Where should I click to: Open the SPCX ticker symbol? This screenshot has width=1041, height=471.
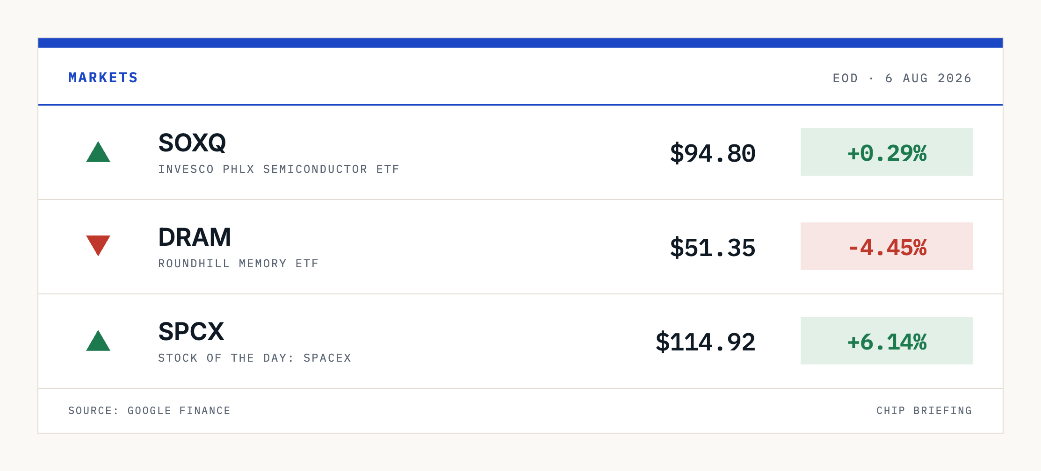pos(191,332)
